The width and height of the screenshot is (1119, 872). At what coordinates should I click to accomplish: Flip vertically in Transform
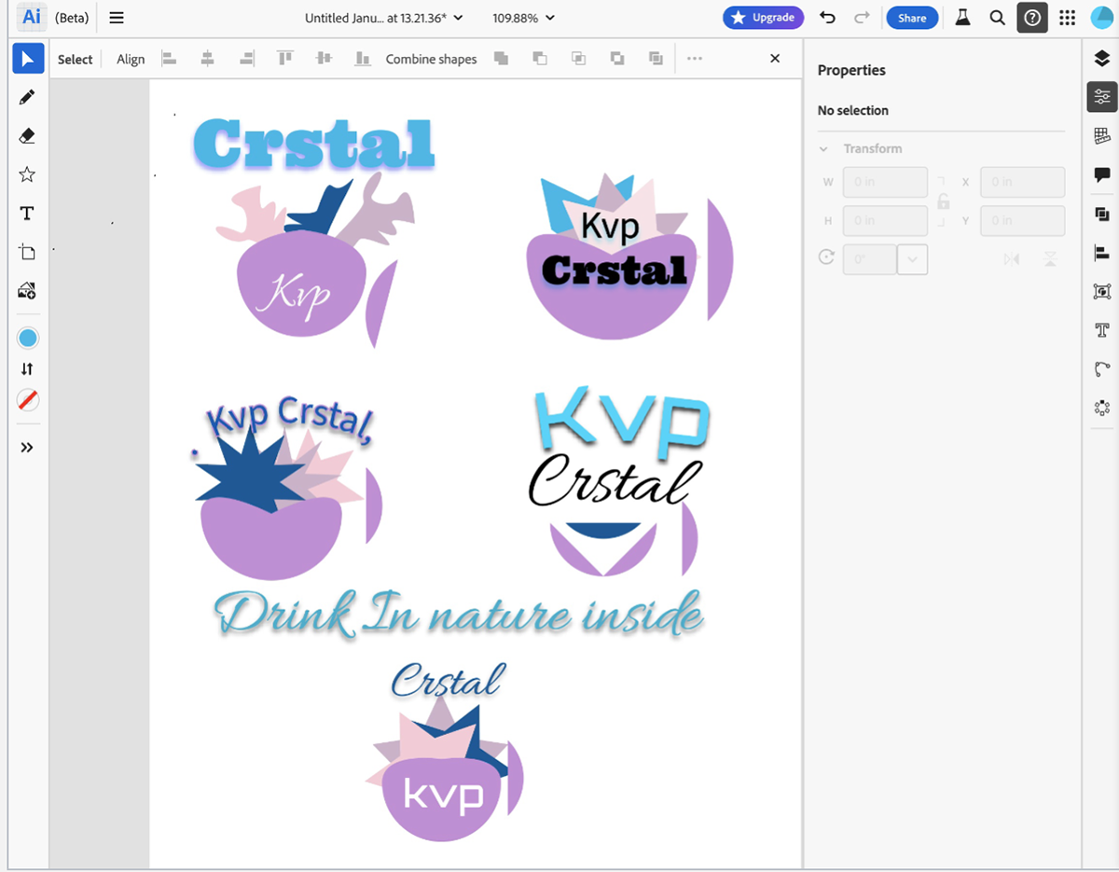[x=1050, y=259]
